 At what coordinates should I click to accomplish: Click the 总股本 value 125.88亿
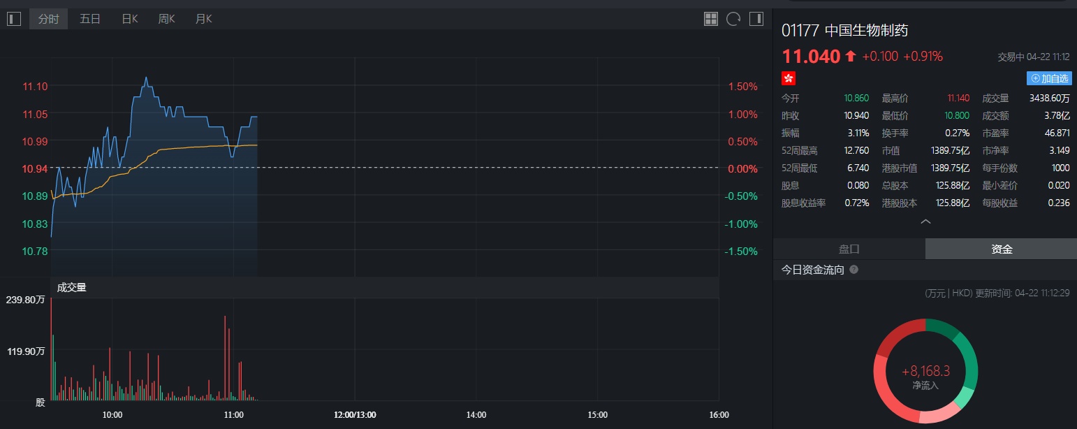click(952, 186)
